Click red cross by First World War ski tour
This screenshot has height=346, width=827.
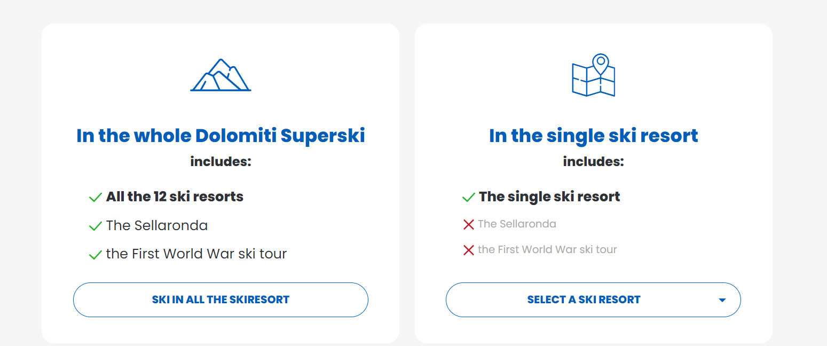click(469, 250)
